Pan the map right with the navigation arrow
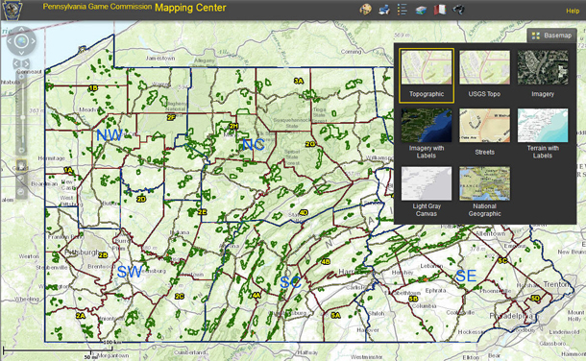The image size is (586, 361). pos(33,40)
